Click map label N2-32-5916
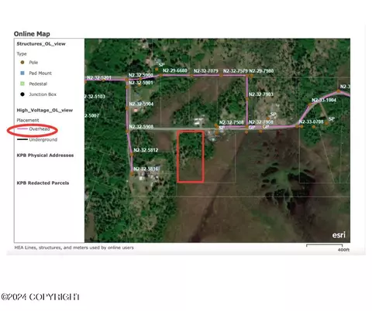The image size is (372, 311). (x=146, y=169)
